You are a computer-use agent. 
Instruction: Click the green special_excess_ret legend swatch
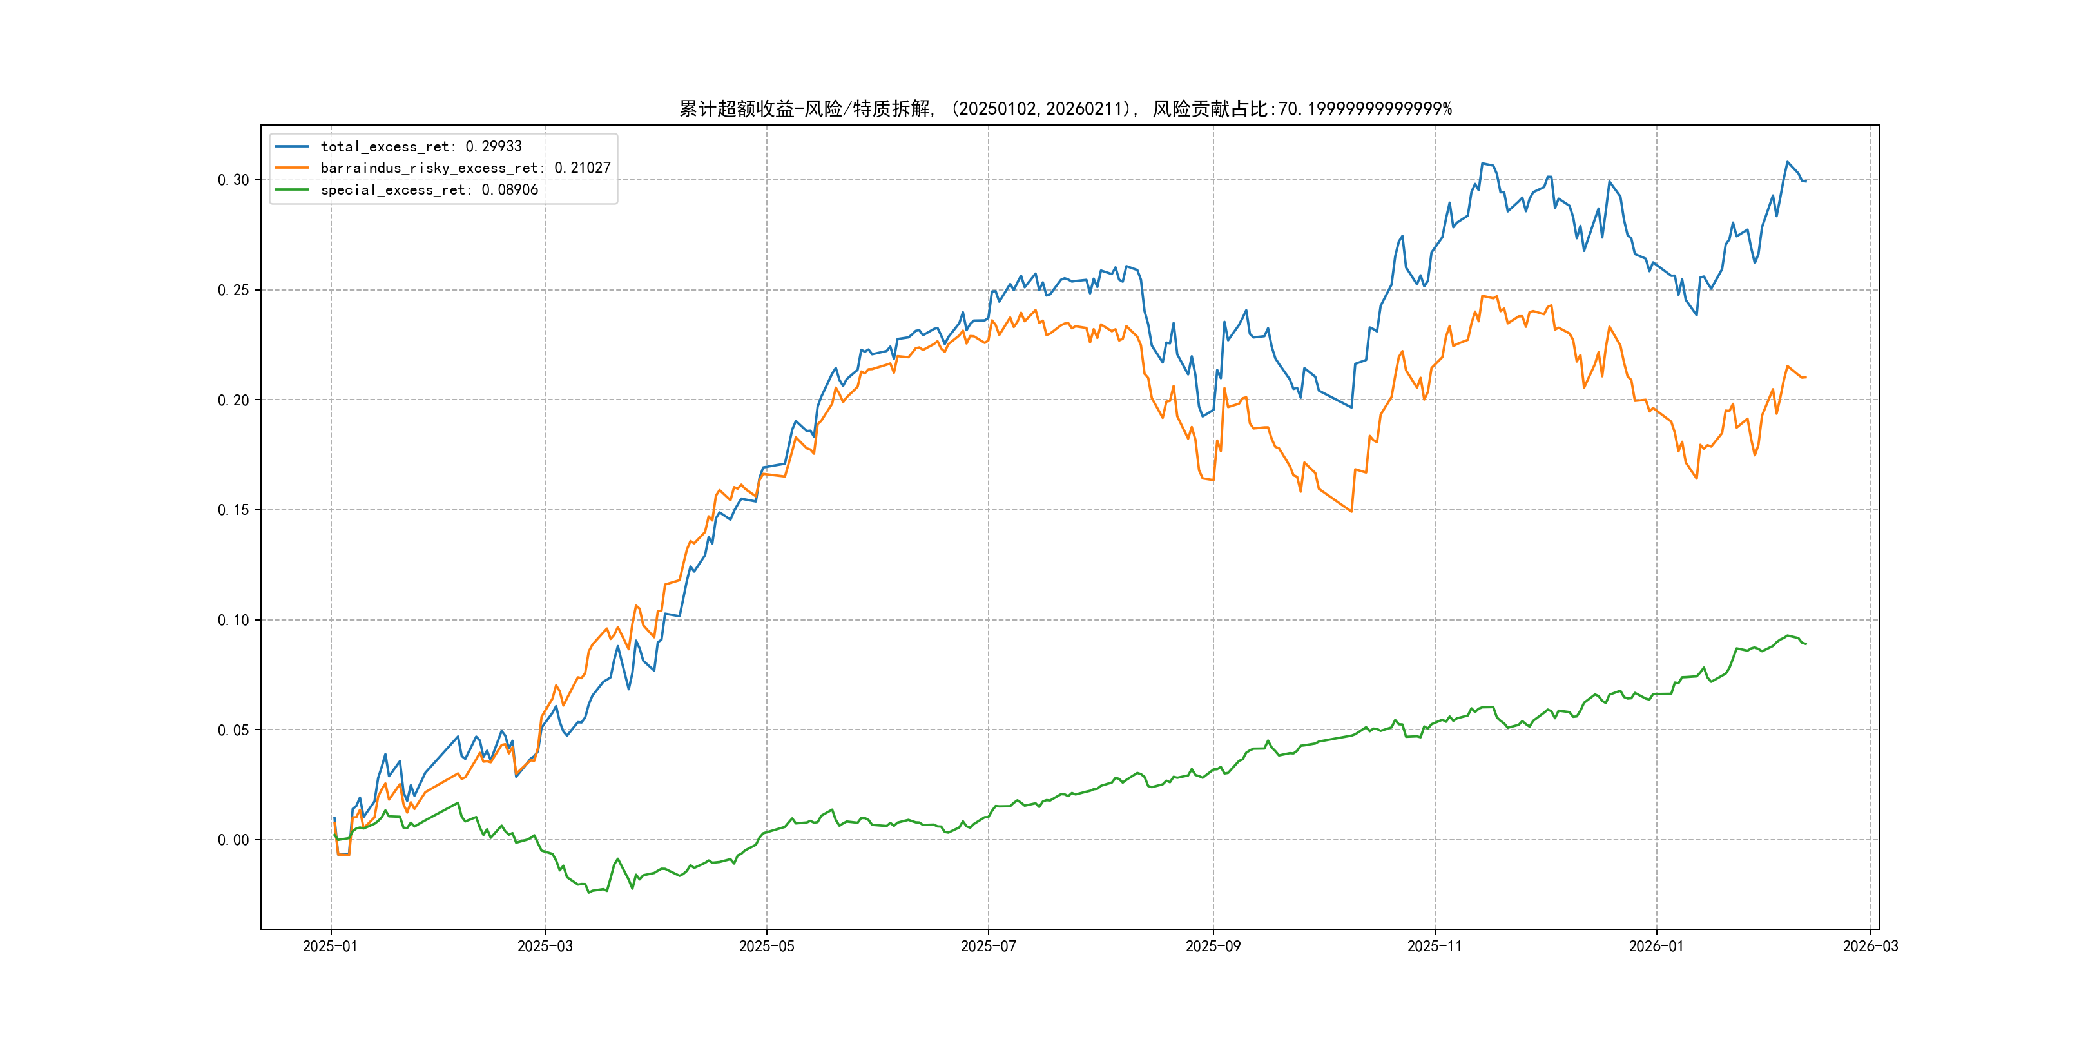[x=292, y=189]
